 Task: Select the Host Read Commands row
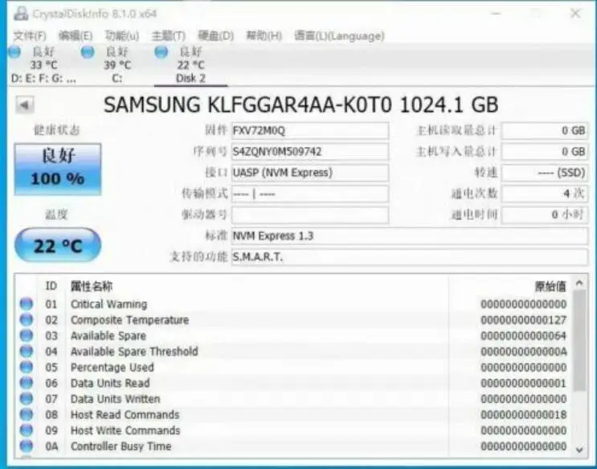pos(293,414)
